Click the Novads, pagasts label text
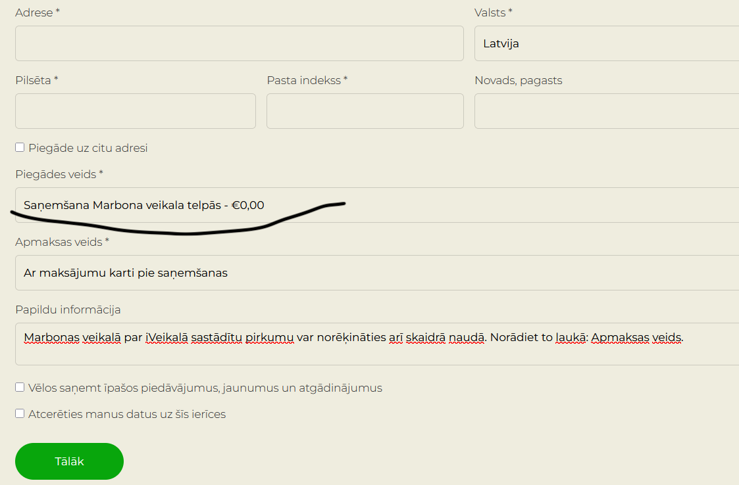 coord(519,81)
